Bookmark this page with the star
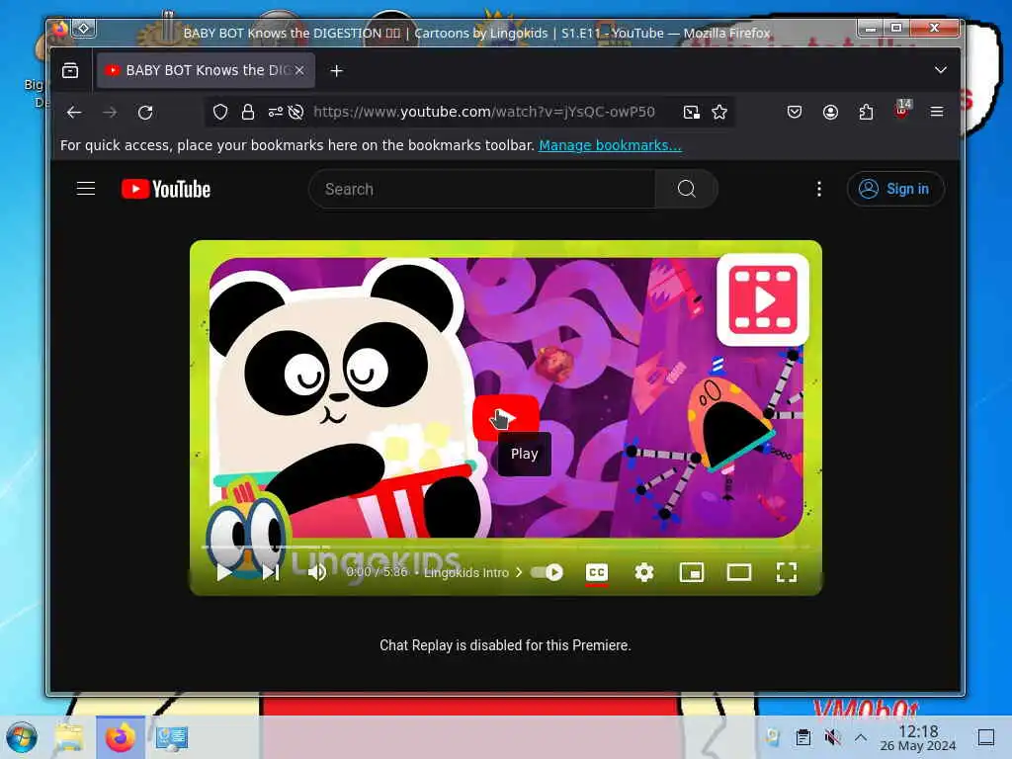The image size is (1012, 759). point(719,113)
